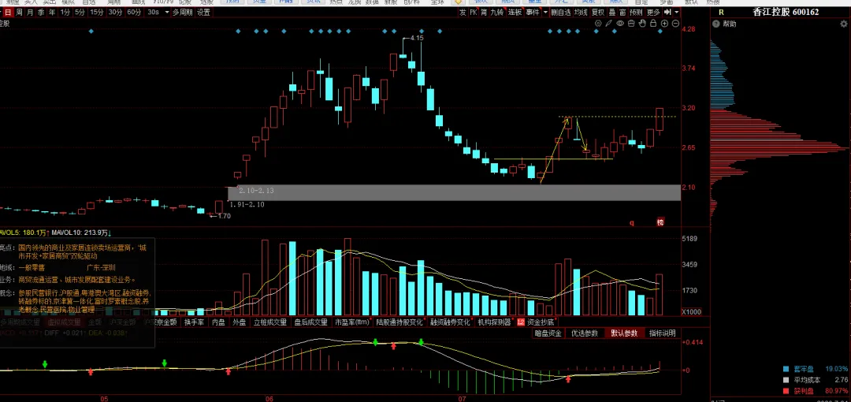Switch to daily 日 period
This screenshot has height=402, width=851.
8,12
